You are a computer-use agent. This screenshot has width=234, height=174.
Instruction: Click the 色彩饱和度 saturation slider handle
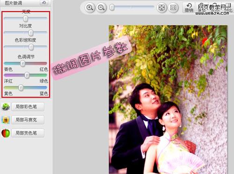point(31,47)
